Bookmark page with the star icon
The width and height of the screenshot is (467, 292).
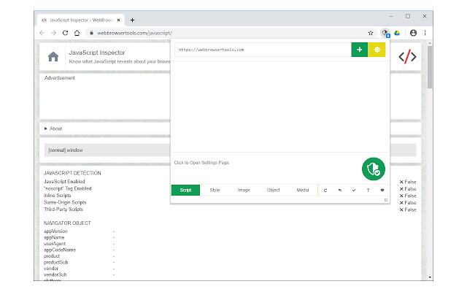371,33
